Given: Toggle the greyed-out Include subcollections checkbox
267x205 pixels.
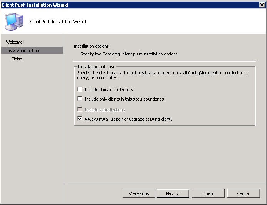Looking at the screenshot, I should click(x=80, y=109).
